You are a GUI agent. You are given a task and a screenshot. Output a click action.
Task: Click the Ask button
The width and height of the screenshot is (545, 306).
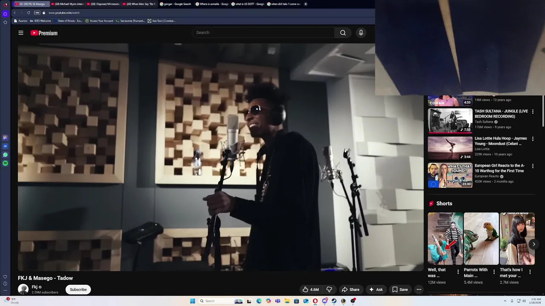(376, 289)
